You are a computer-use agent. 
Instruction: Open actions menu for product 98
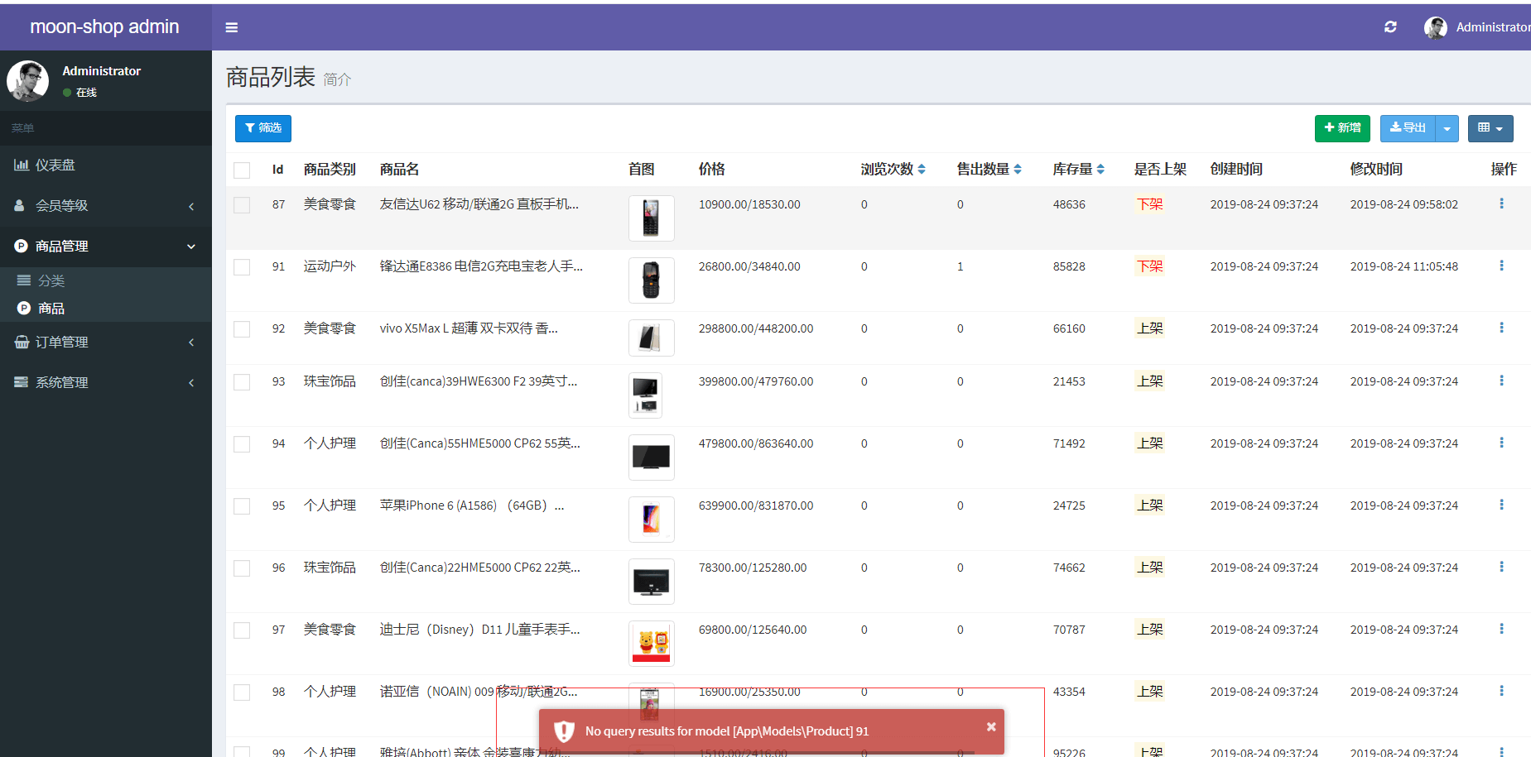click(x=1501, y=691)
